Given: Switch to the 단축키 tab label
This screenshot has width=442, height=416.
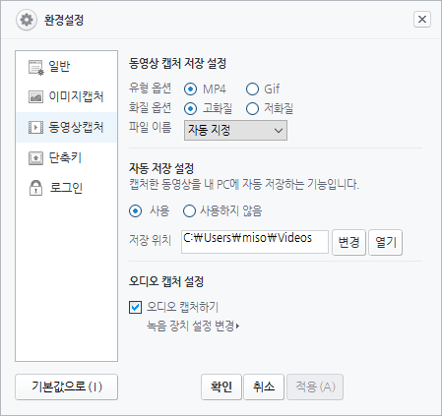Looking at the screenshot, I should [x=65, y=157].
